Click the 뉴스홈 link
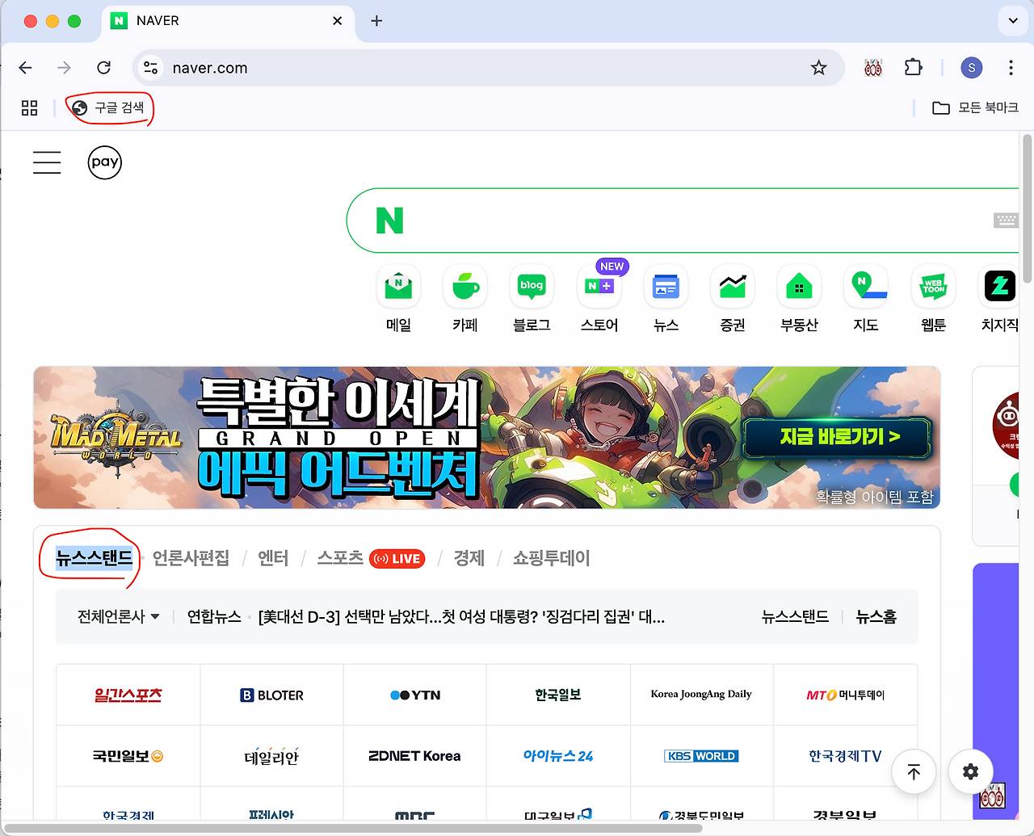Viewport: 1034px width, 836px height. pos(876,617)
